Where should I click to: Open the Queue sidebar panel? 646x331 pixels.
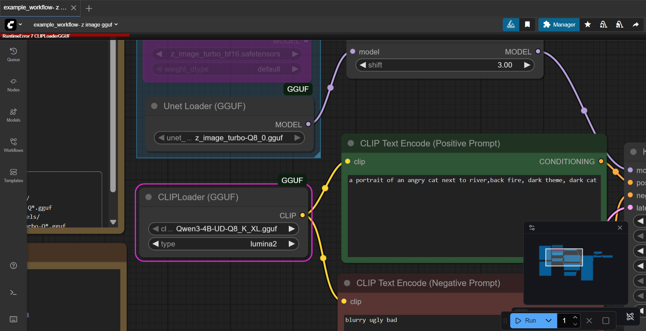click(x=13, y=54)
